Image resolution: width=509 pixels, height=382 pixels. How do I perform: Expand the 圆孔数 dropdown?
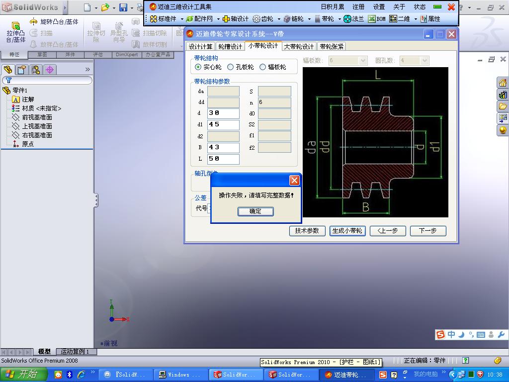424,60
